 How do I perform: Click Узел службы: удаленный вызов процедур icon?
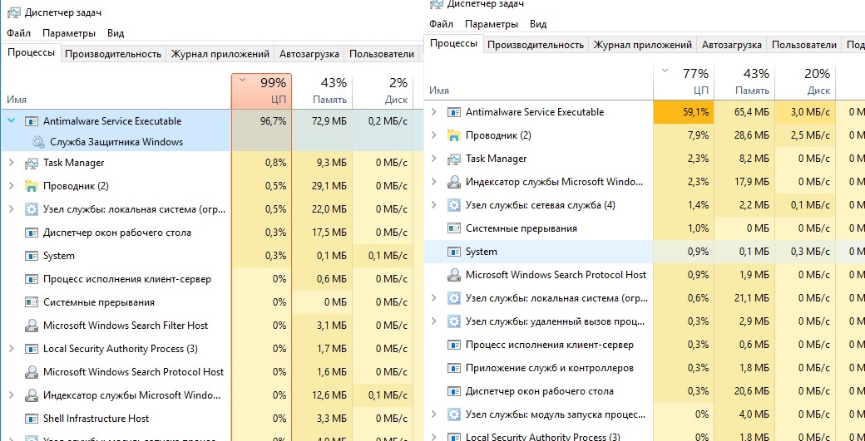454,321
